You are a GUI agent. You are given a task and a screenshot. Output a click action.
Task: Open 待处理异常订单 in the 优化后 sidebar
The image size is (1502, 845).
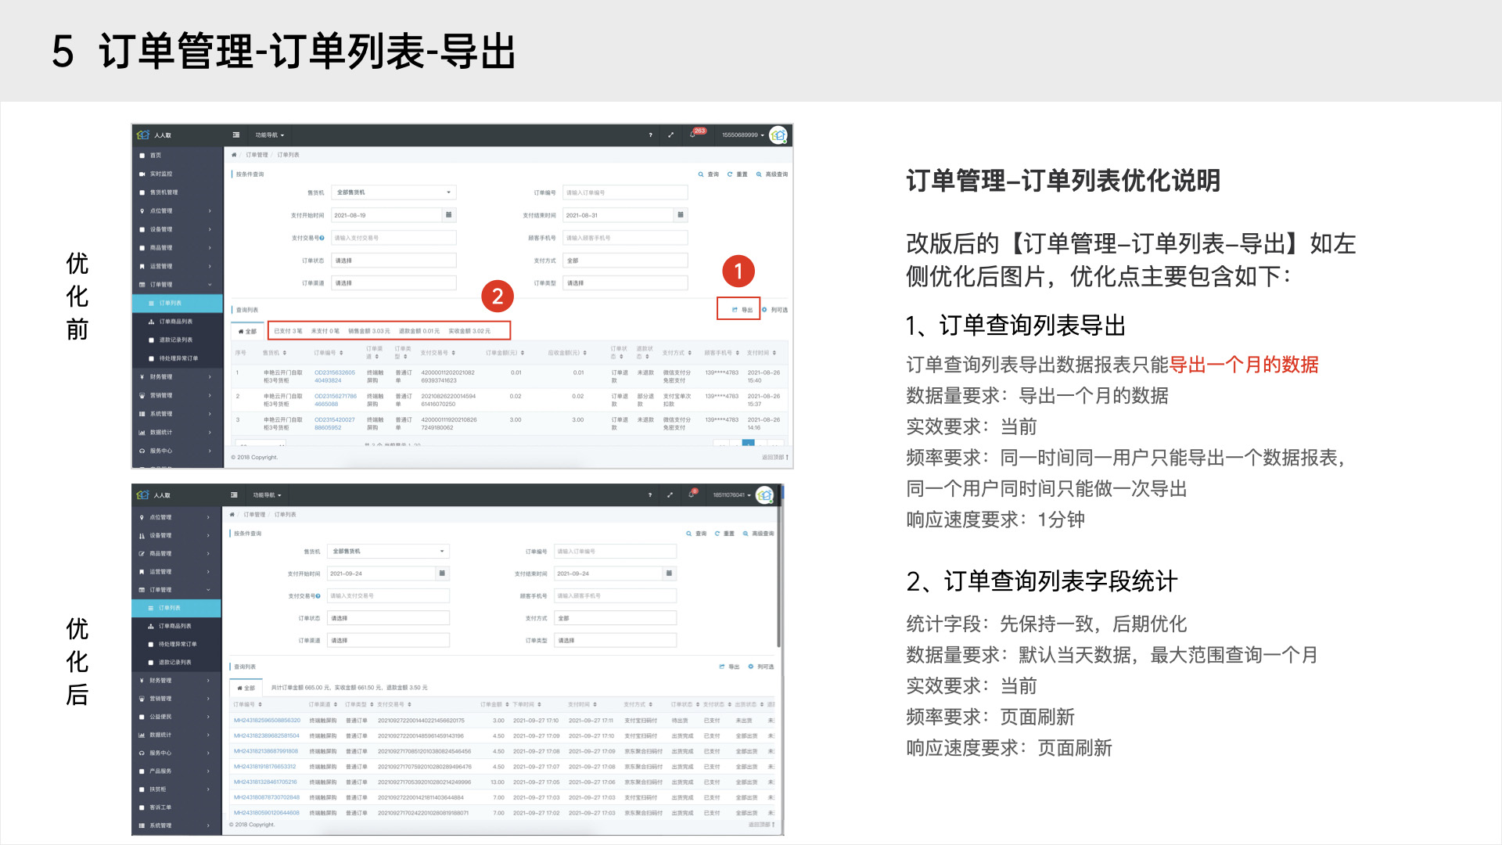point(177,645)
